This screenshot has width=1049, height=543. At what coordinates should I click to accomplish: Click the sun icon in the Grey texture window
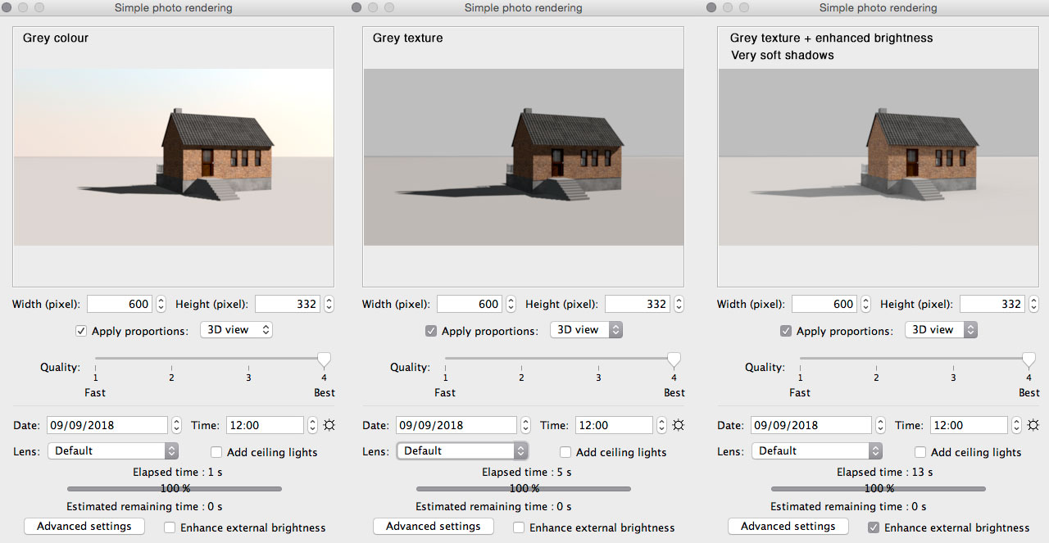tap(679, 425)
